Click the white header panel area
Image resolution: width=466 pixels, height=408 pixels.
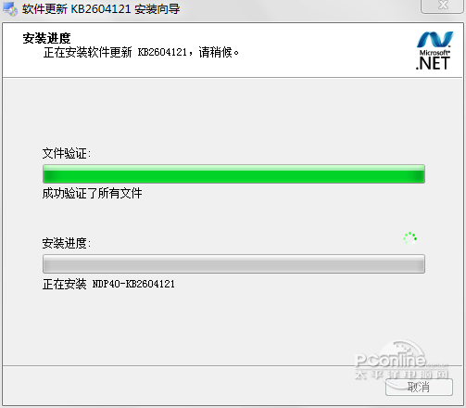click(233, 50)
